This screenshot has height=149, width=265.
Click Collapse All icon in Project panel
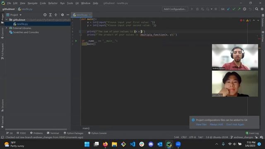click(x=56, y=15)
